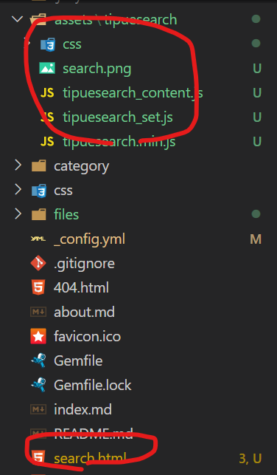
Task: Select the files folder
Action: point(66,214)
